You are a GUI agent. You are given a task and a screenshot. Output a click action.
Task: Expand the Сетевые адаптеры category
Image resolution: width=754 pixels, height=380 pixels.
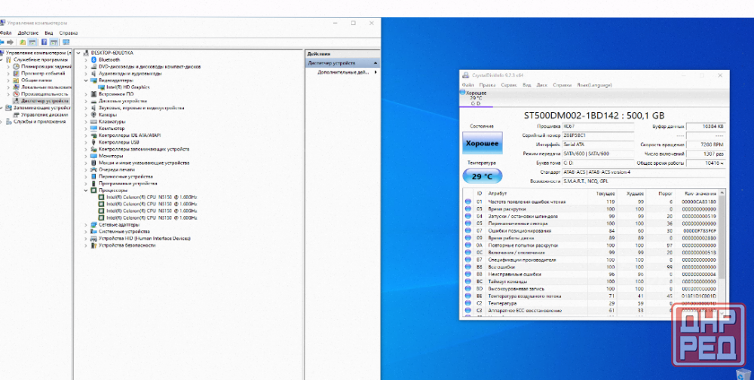pyautogui.click(x=85, y=224)
